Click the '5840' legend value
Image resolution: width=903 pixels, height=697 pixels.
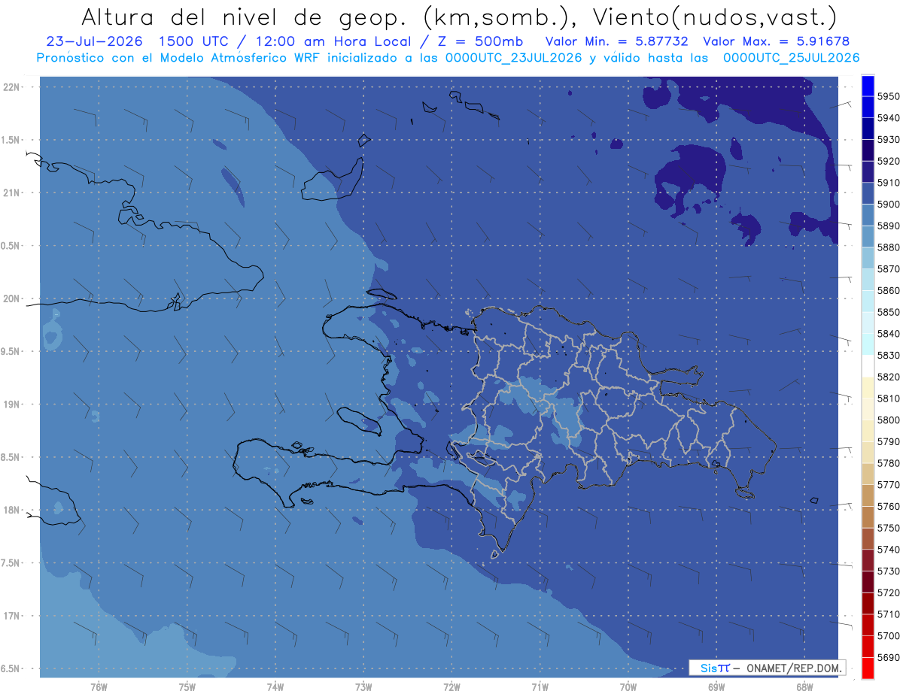point(889,334)
